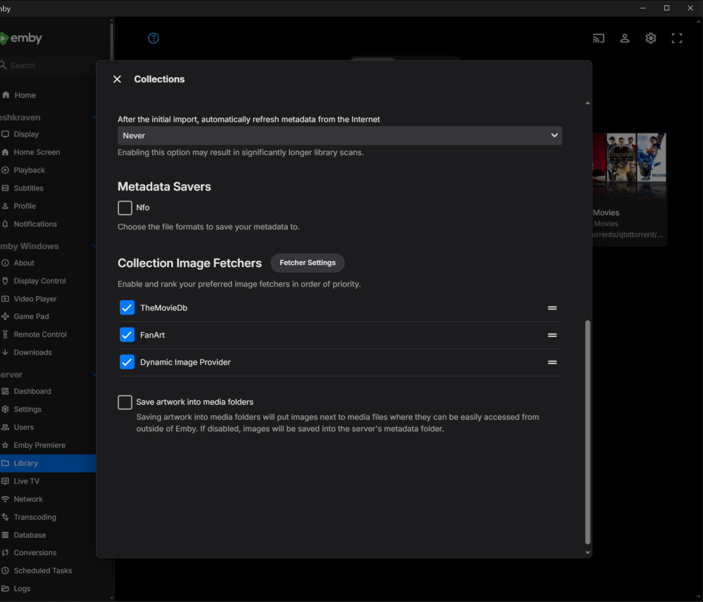Click the Transcoding icon in the sidebar
Image resolution: width=703 pixels, height=602 pixels.
click(5, 518)
